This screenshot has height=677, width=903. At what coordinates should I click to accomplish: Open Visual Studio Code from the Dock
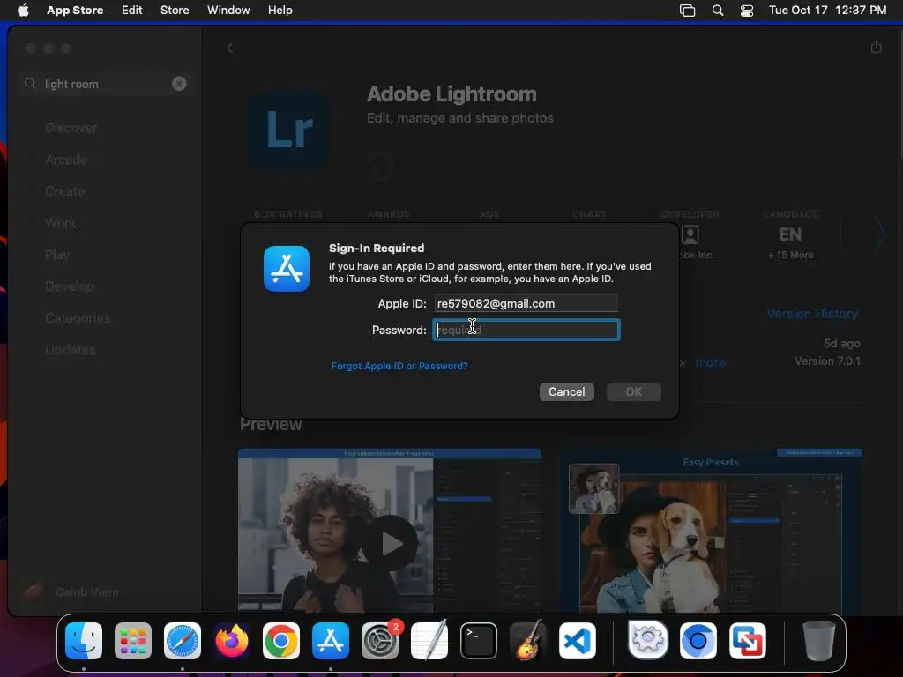point(577,641)
